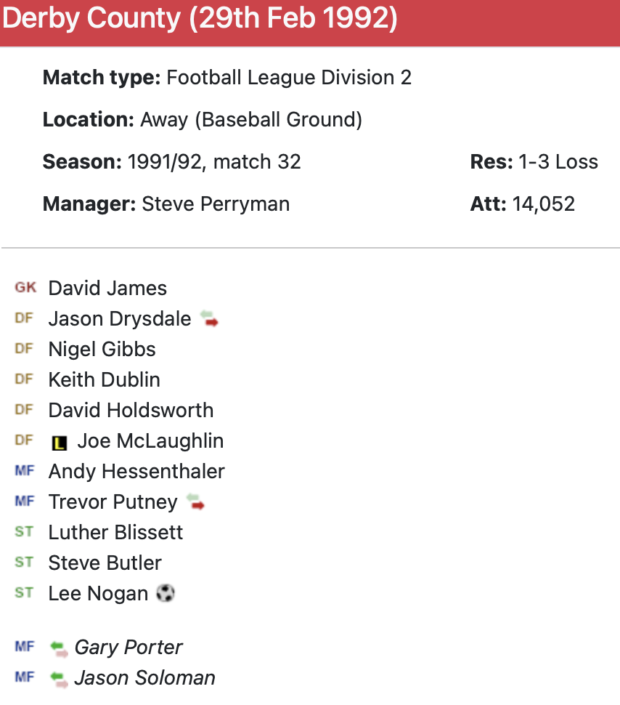Click the substitution icon beside Trevor Putney
The image size is (620, 705).
(196, 501)
